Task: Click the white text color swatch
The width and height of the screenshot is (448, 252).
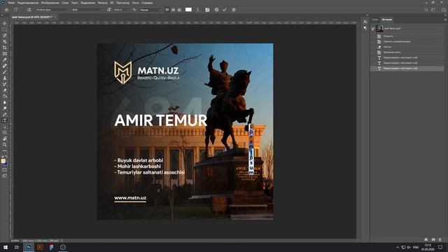Action: point(188,10)
